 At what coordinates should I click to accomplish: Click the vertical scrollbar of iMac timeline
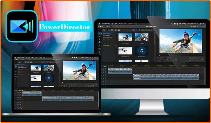click(205, 76)
